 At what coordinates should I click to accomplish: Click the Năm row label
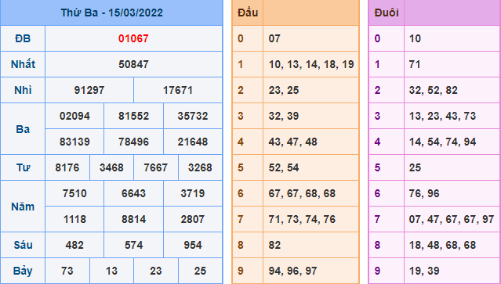(x=23, y=207)
